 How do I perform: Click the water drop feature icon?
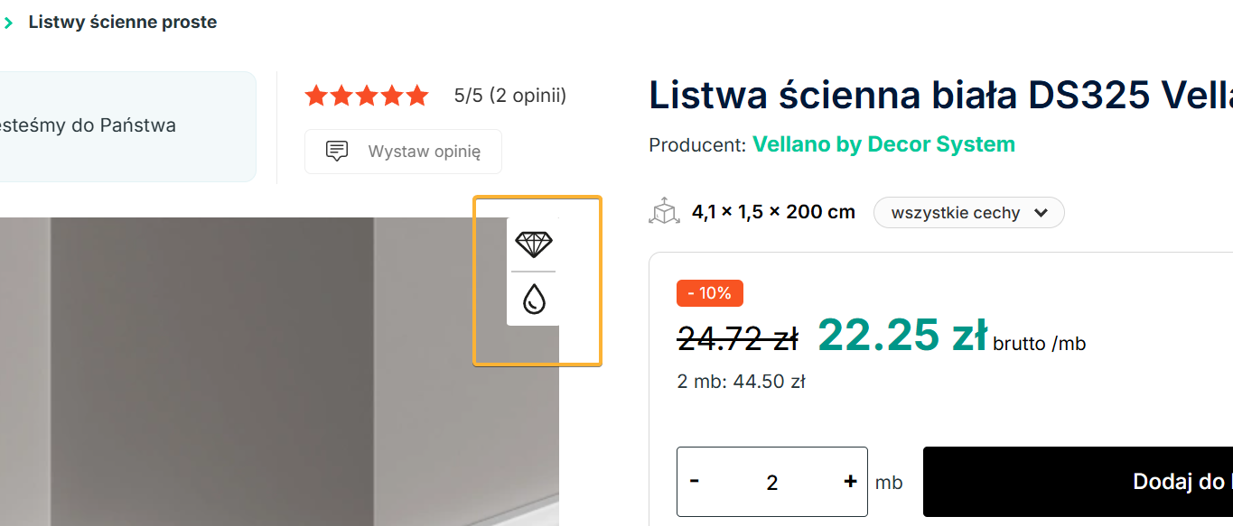[x=534, y=299]
